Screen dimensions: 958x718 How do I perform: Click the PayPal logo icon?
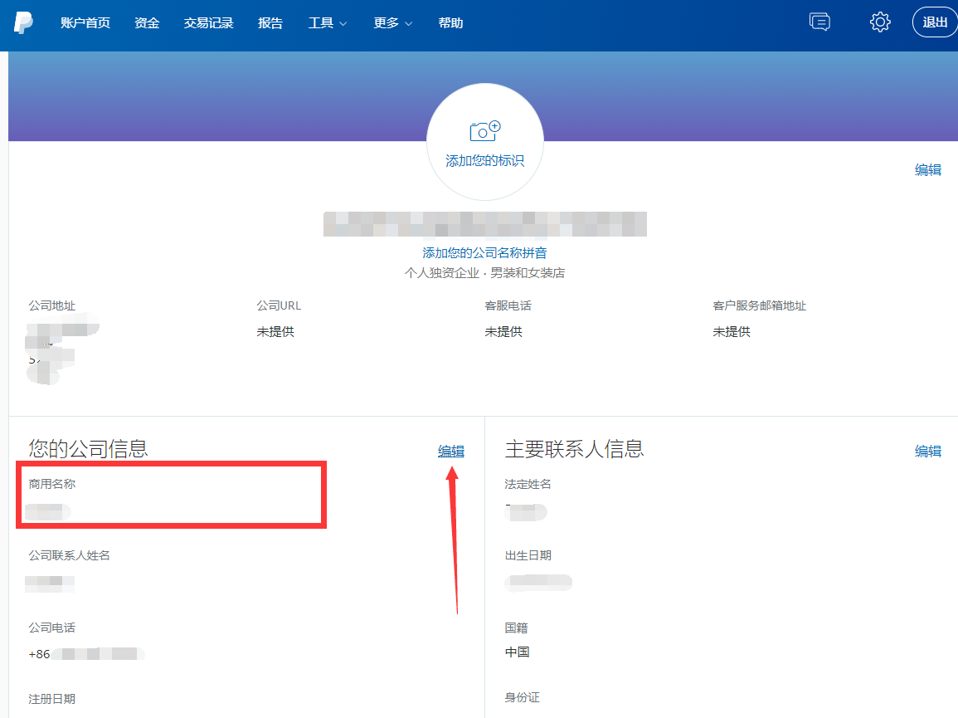[x=22, y=22]
